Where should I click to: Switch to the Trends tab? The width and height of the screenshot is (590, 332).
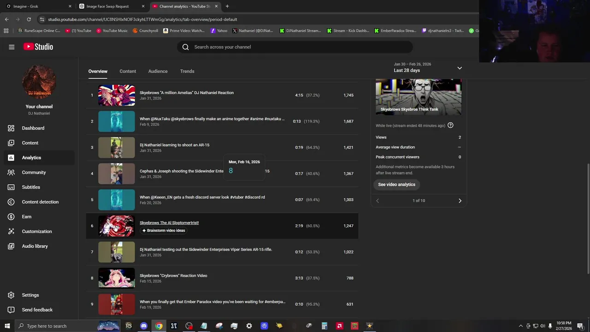point(187,71)
